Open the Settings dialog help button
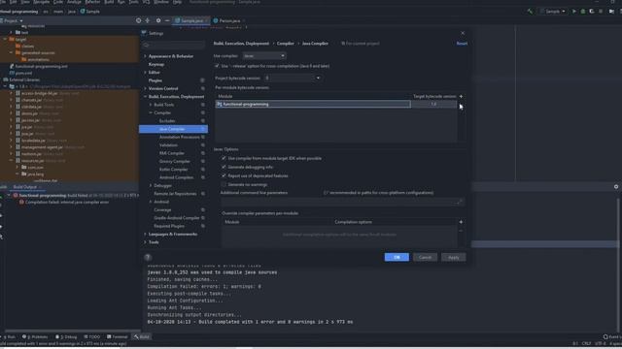The height and width of the screenshot is (349, 622). pos(148,257)
